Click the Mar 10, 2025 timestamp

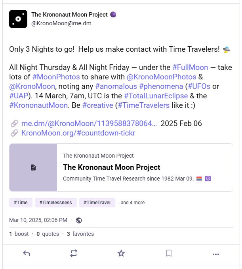click(x=38, y=220)
